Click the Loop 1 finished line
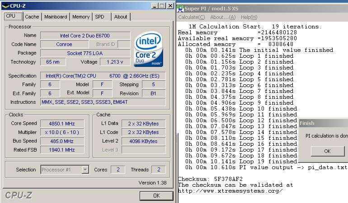 point(239,56)
